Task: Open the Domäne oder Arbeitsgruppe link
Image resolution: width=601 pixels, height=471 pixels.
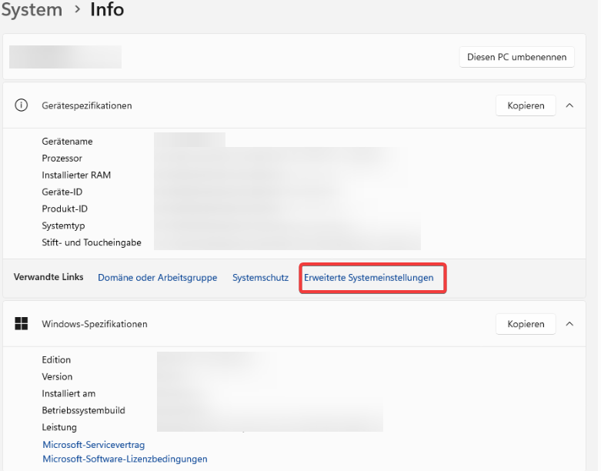Action: point(157,277)
